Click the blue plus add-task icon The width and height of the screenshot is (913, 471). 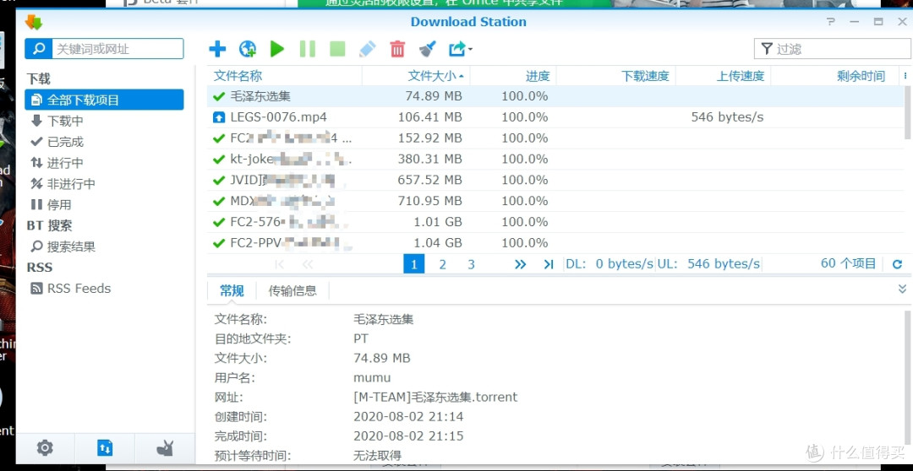click(217, 49)
